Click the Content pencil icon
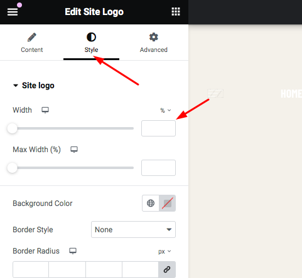 32,37
